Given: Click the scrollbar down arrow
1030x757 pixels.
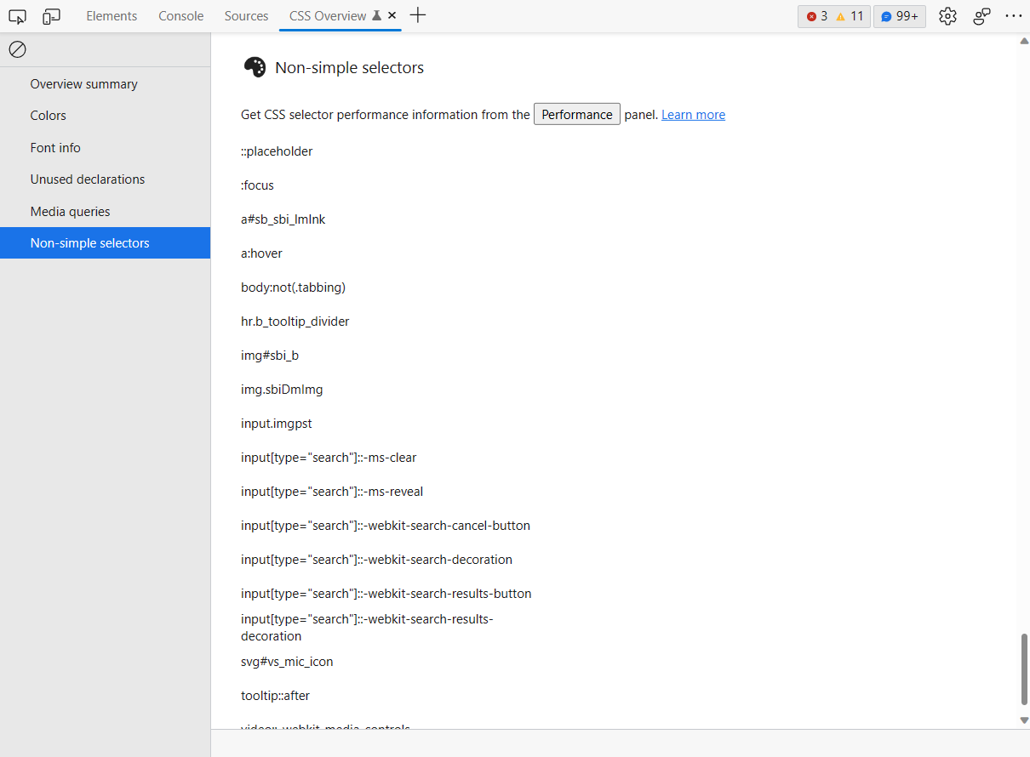Looking at the screenshot, I should (x=1023, y=719).
